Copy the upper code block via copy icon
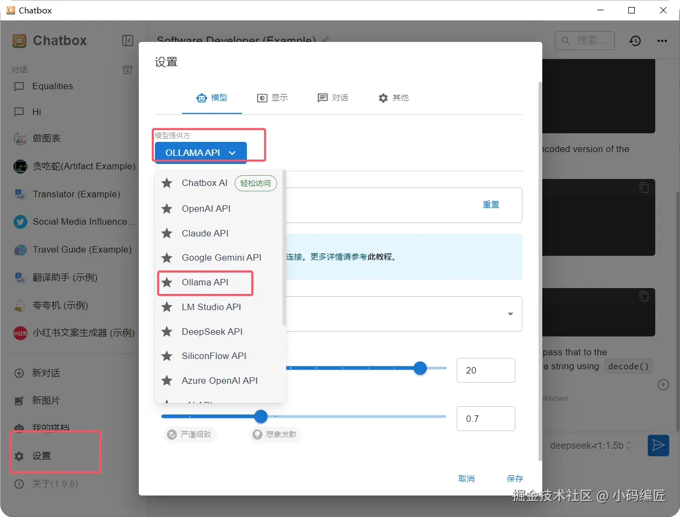The image size is (680, 517). click(644, 188)
